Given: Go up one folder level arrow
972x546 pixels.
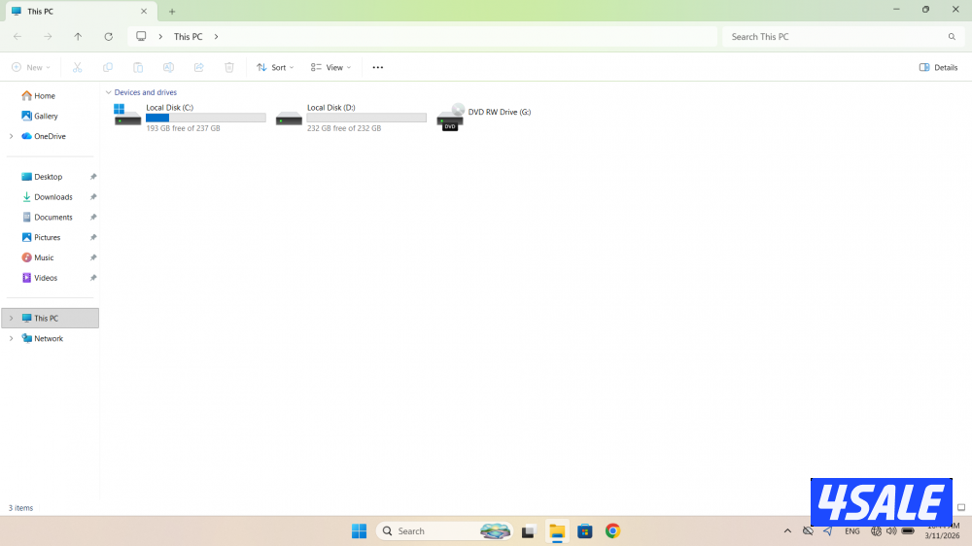Looking at the screenshot, I should click(x=78, y=37).
